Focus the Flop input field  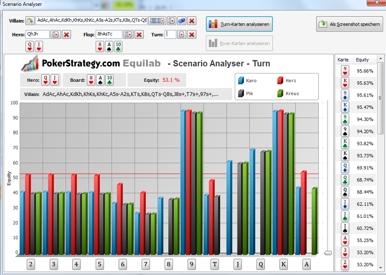109,34
